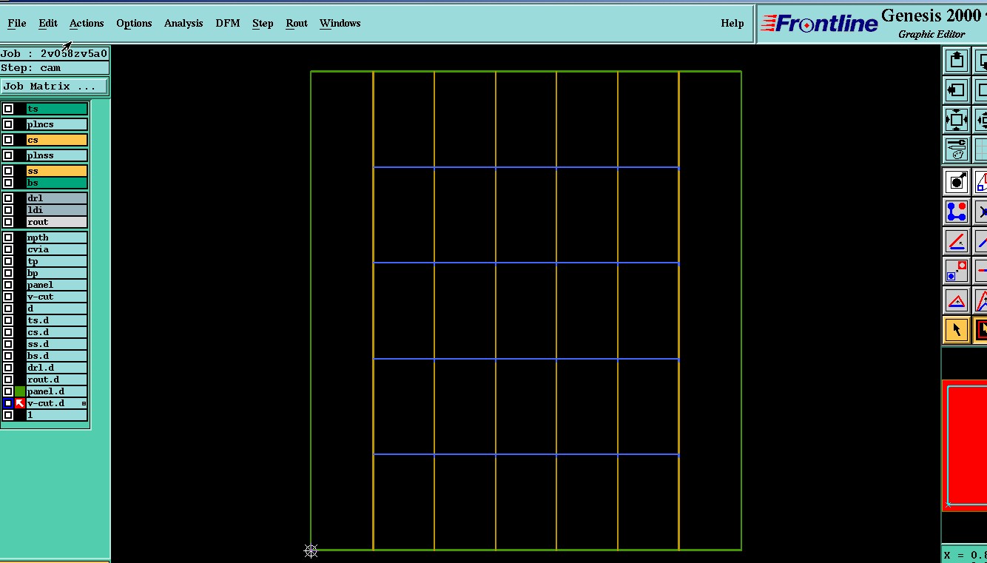Select the bs layer name
Screen dimensions: 987x563
coord(57,183)
